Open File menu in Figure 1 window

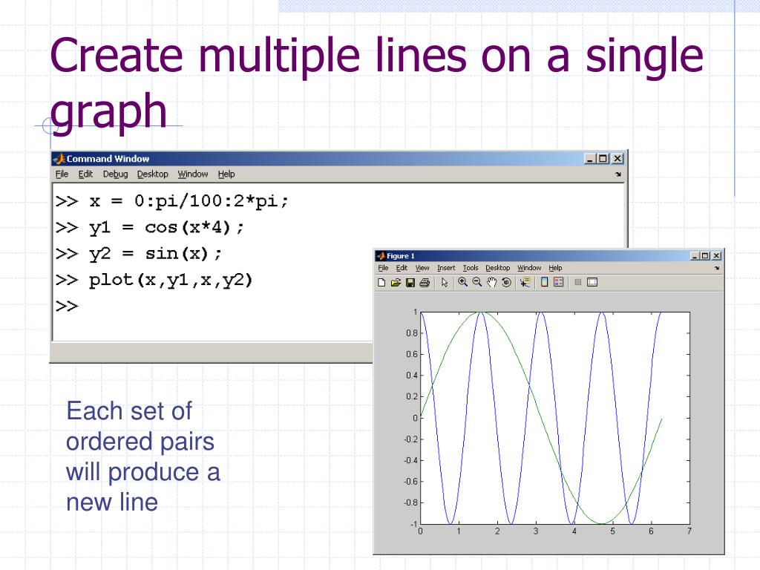tap(383, 268)
